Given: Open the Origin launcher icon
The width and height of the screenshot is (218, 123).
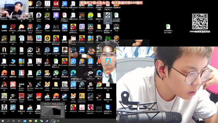Looking at the screenshot, I should pyautogui.click(x=99, y=62).
